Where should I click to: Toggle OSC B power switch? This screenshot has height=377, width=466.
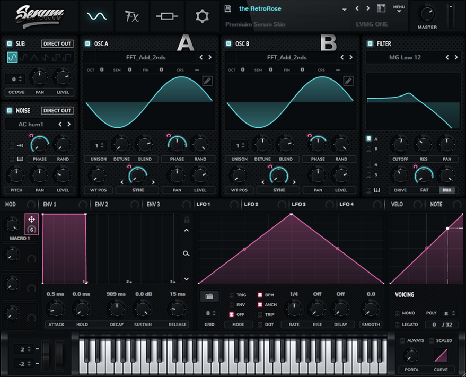coord(228,43)
